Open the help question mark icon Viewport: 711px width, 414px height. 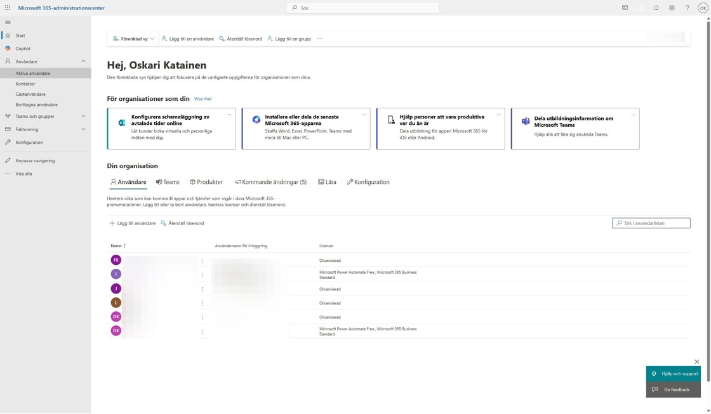coord(687,8)
